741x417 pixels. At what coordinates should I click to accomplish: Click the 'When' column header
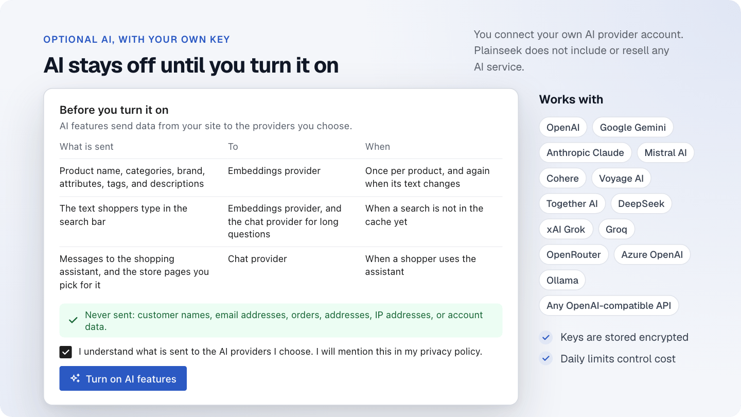pos(378,147)
